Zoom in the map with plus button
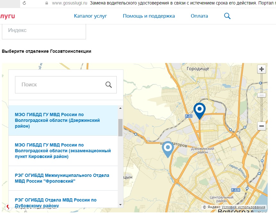276x214 pixels. click(x=262, y=69)
